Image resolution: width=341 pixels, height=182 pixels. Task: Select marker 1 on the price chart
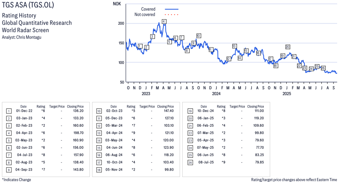140,46
